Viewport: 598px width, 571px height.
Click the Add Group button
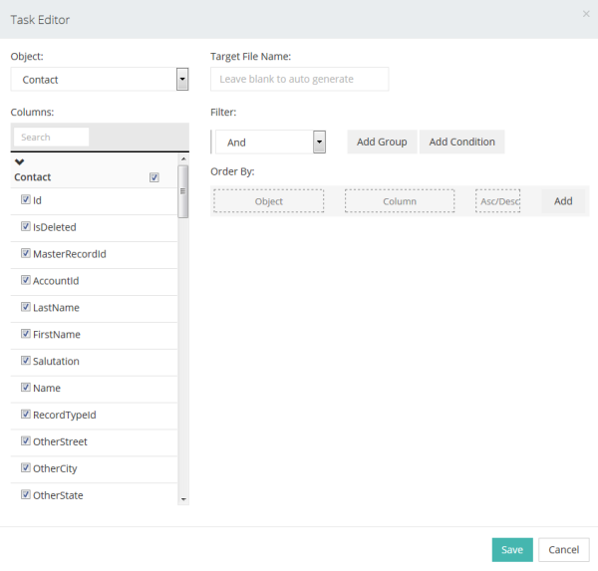(382, 143)
